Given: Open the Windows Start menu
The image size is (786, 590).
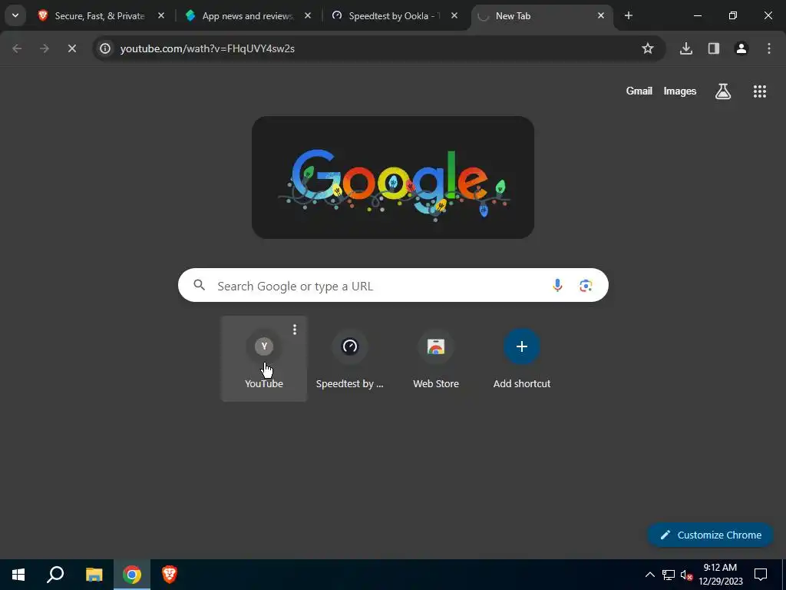Looking at the screenshot, I should pyautogui.click(x=18, y=575).
